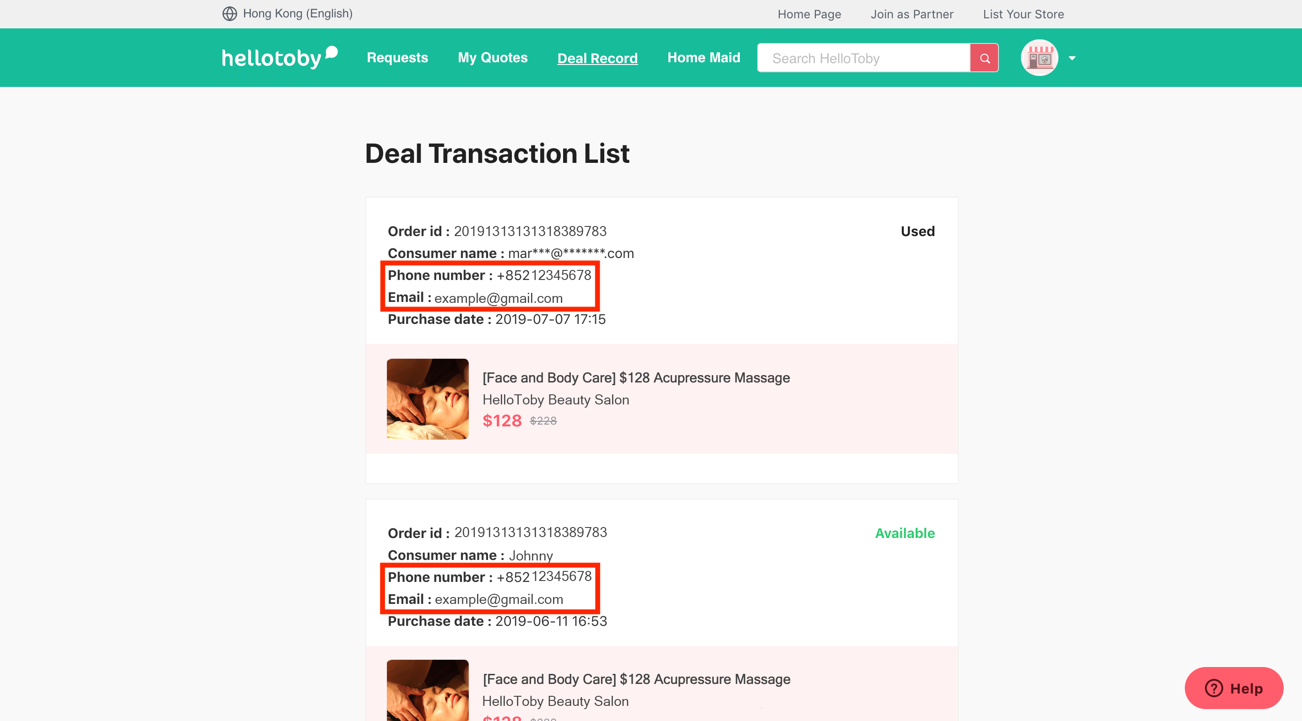Click consumer name Johnny
1302x721 pixels.
[x=530, y=555]
